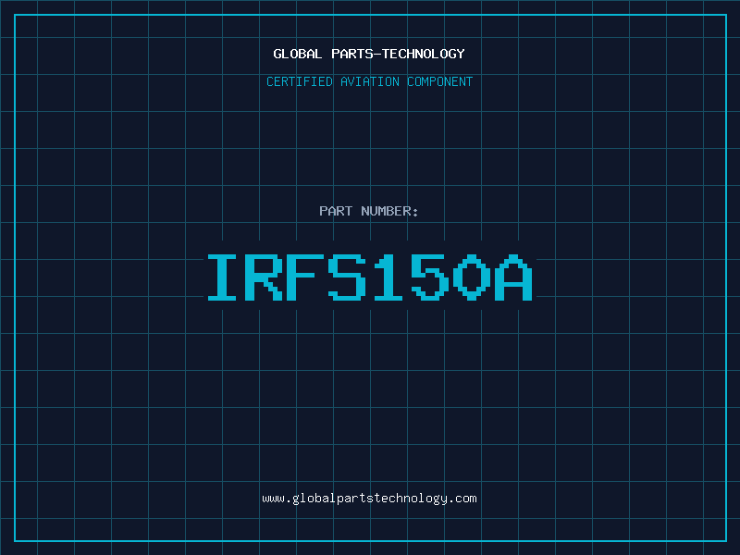Click the word CERTIFIED in the subtitle
This screenshot has width=740, height=555.
302,81
